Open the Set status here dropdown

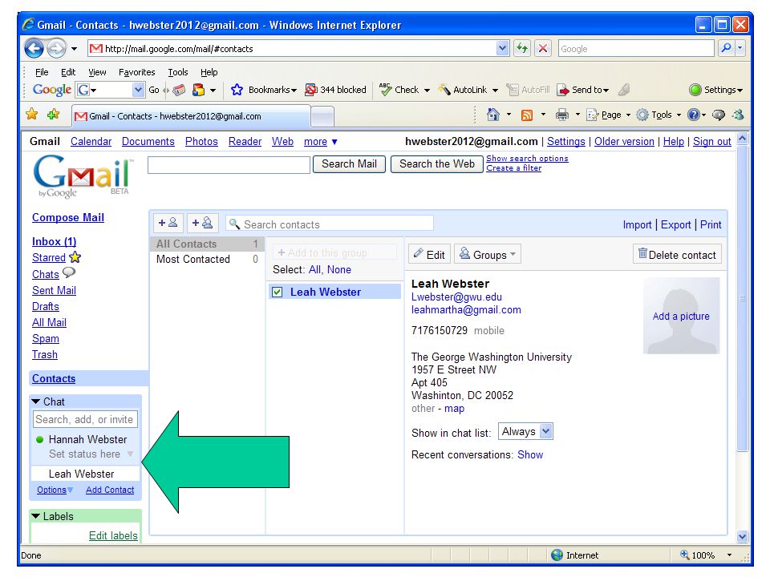click(x=130, y=454)
